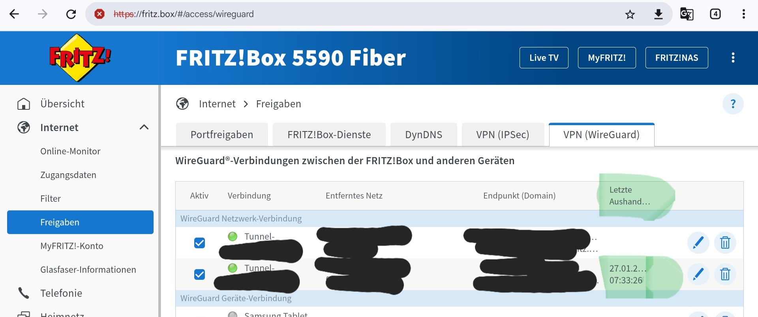The image size is (758, 317).
Task: Delete the connection dated 27.01 with trash icon
Action: (725, 274)
